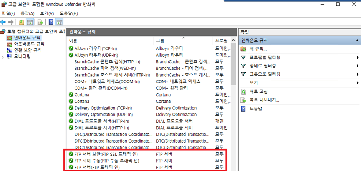Toggle the console tree pane toolbar icon
361x171 pixels.
(x=30, y=22)
